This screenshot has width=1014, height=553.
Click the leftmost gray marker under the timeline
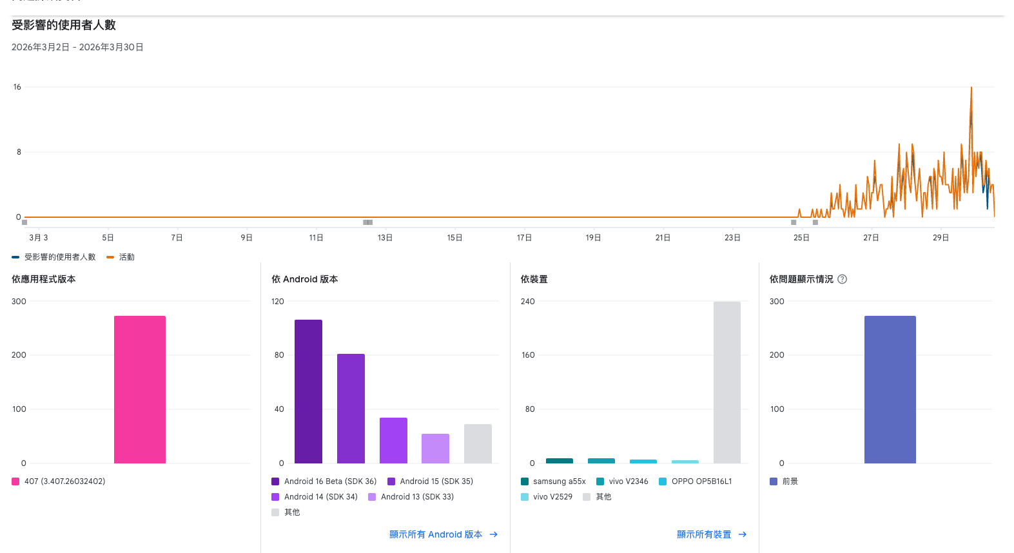tap(24, 222)
